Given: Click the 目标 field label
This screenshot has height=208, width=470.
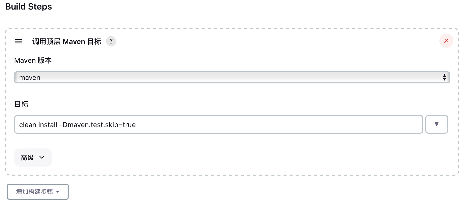Looking at the screenshot, I should (21, 104).
